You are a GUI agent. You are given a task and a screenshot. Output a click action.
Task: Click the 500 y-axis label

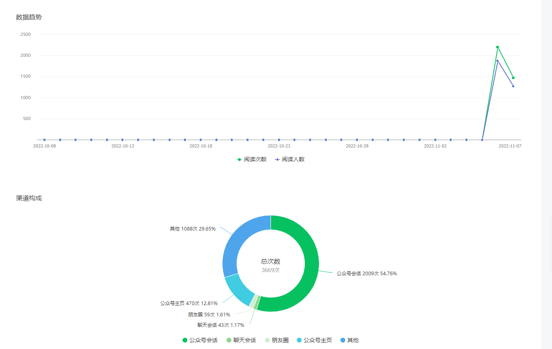click(x=27, y=118)
